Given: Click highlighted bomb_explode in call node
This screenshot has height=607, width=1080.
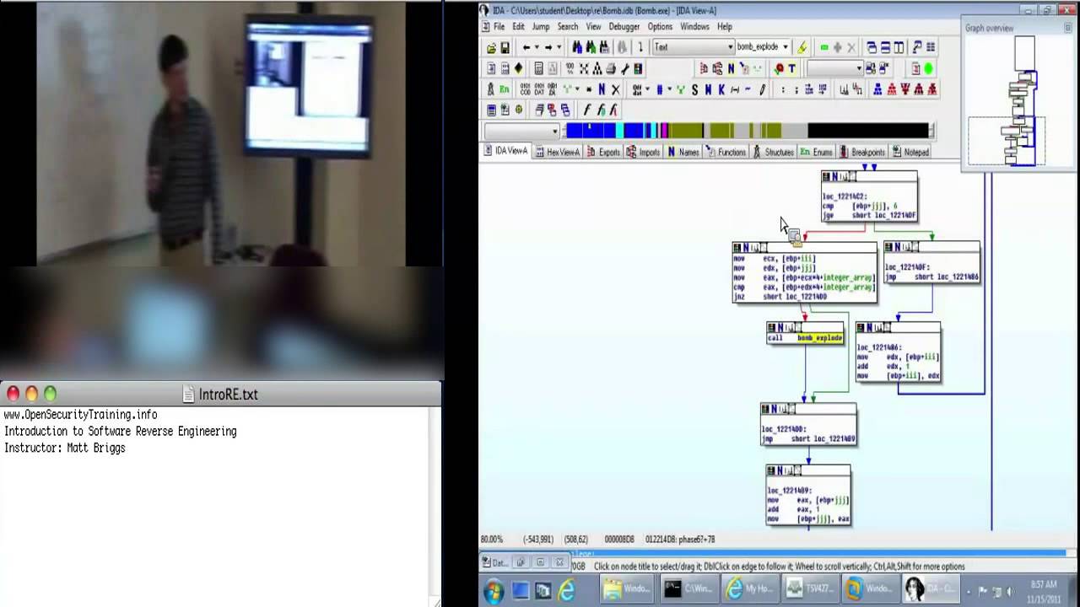Looking at the screenshot, I should point(819,338).
